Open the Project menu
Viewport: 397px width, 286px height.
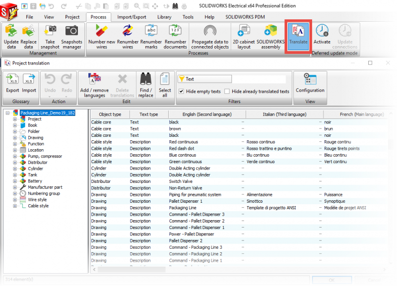click(72, 17)
